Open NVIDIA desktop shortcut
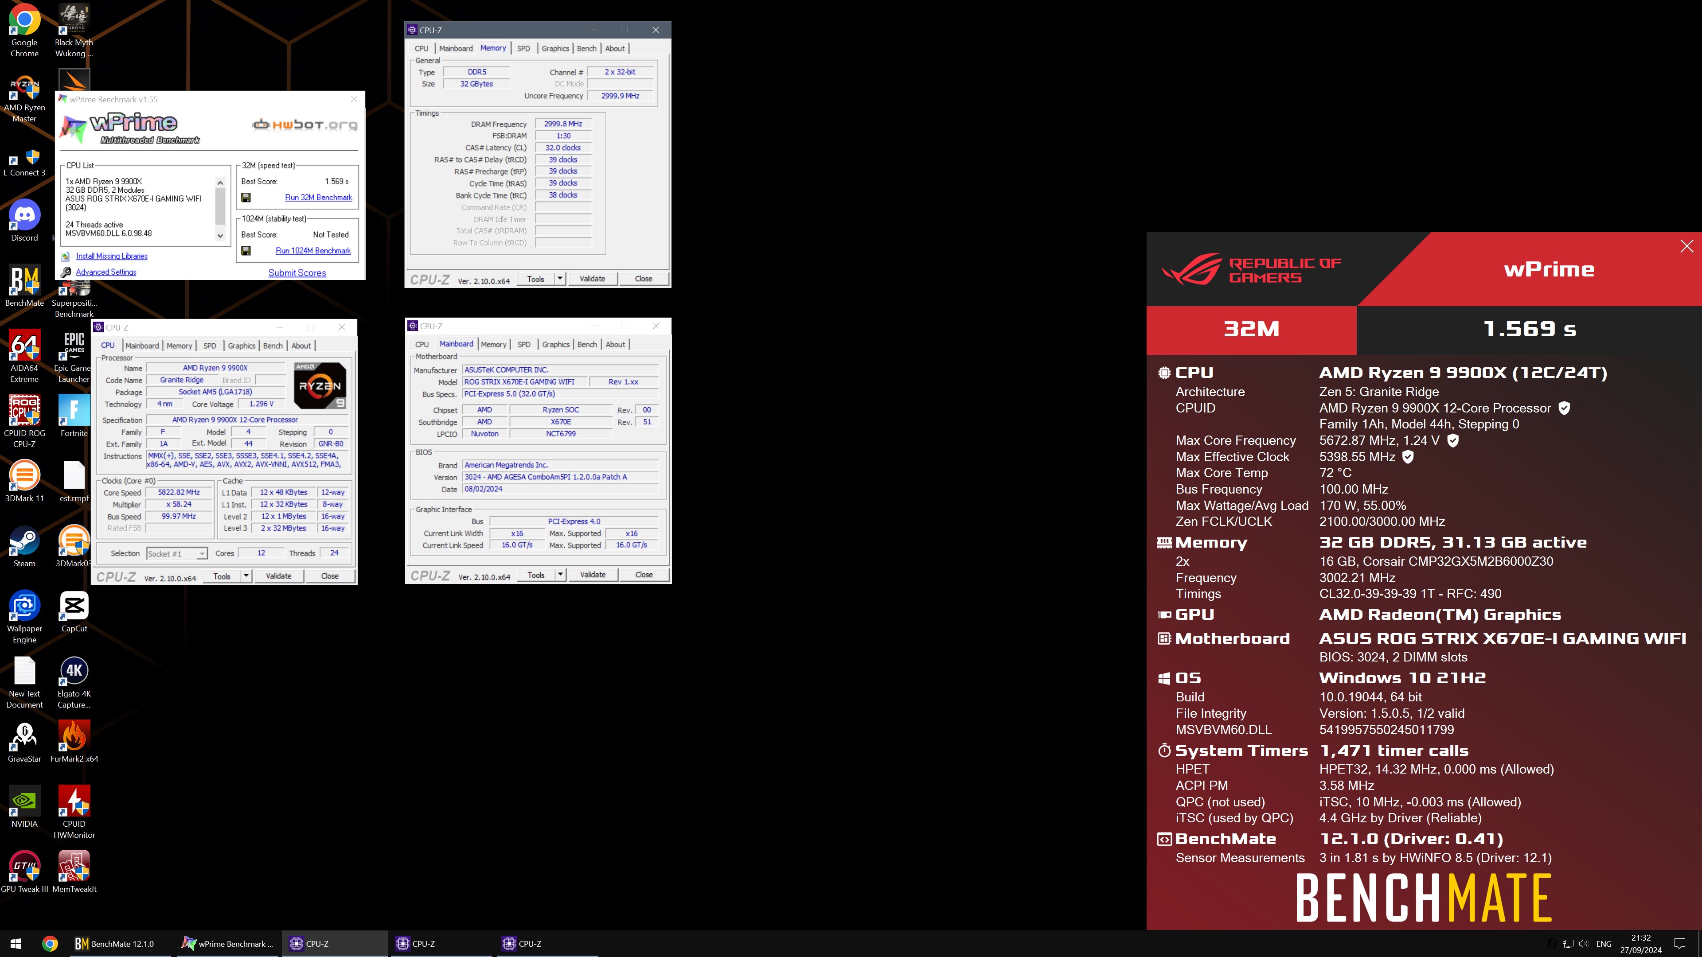1702x957 pixels. pyautogui.click(x=24, y=806)
